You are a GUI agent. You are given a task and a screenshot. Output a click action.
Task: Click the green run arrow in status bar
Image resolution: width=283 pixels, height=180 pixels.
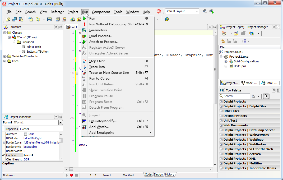point(67,175)
